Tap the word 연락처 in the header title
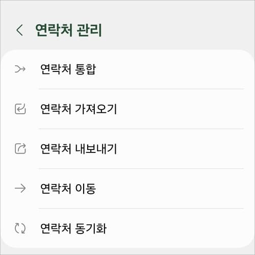This screenshot has width=255, height=255. [x=55, y=30]
